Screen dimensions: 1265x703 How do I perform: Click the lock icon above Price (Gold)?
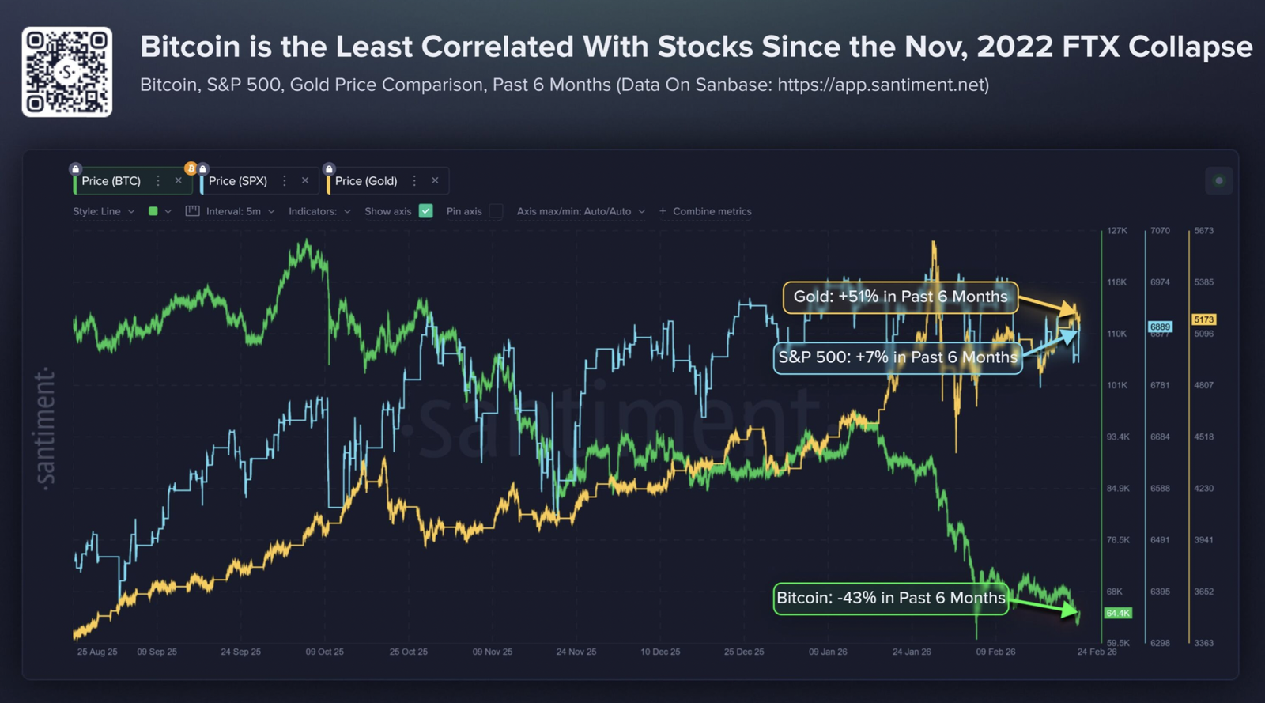329,169
